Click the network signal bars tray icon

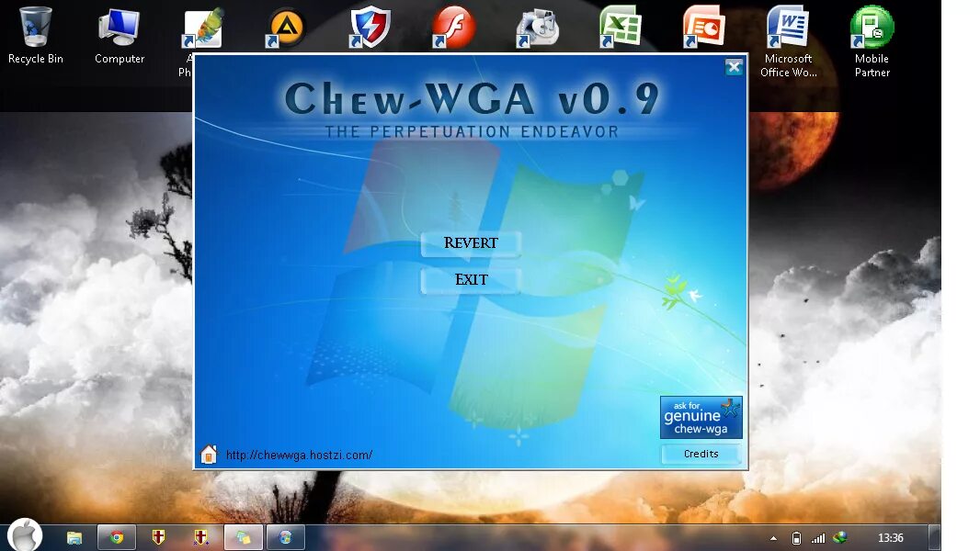818,538
